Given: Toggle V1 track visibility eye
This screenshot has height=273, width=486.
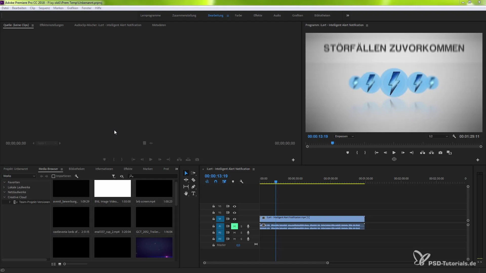Looking at the screenshot, I should (x=234, y=219).
